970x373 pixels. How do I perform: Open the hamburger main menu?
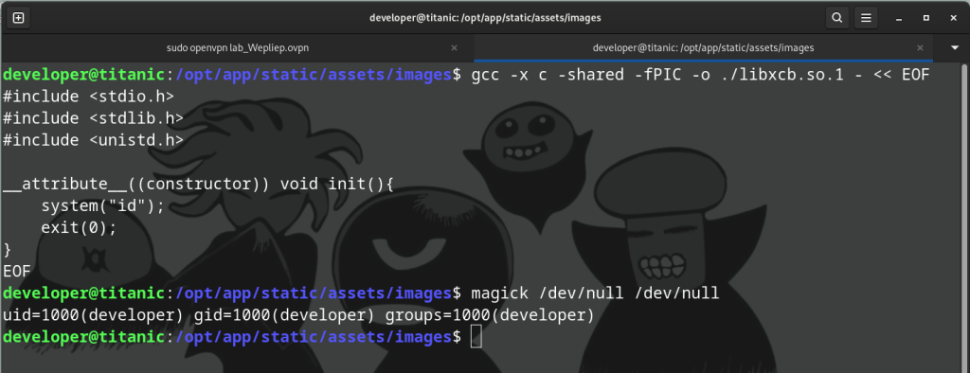click(x=867, y=18)
